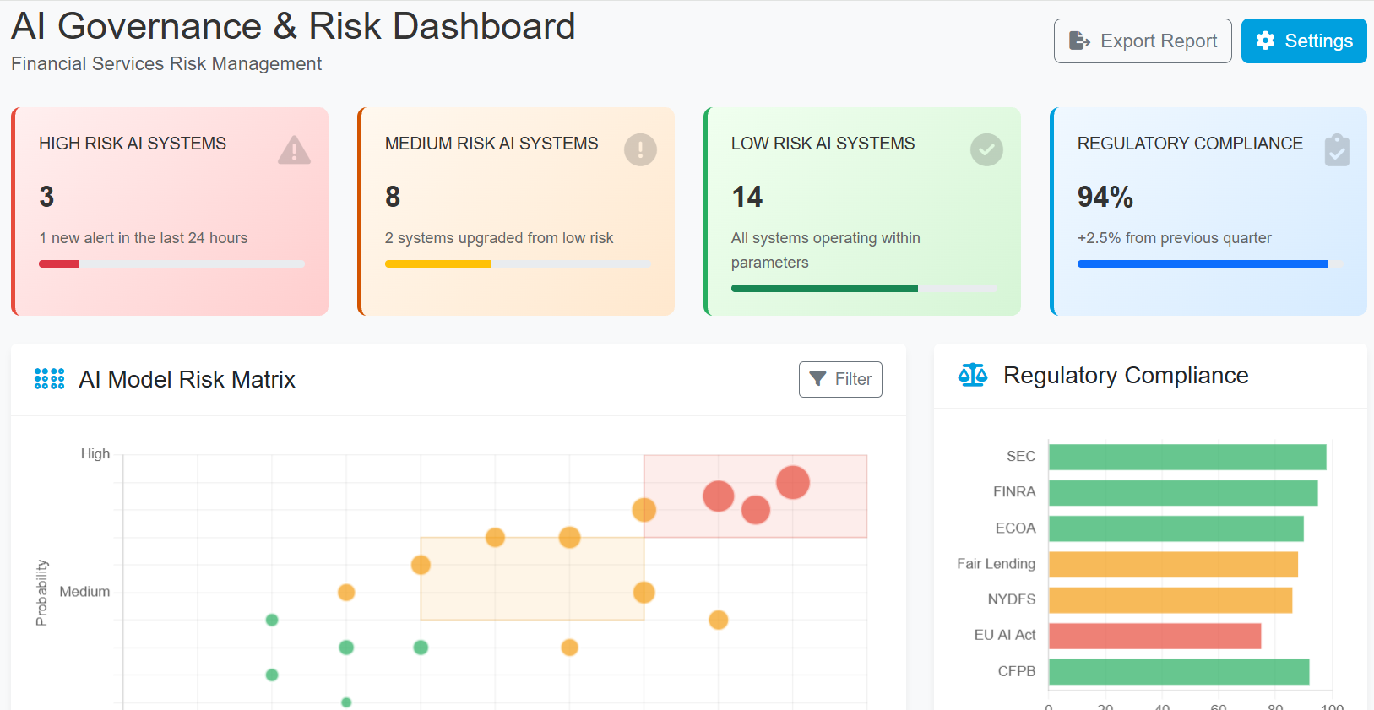Click the 94% compliance value
The height and width of the screenshot is (710, 1374).
point(1105,197)
